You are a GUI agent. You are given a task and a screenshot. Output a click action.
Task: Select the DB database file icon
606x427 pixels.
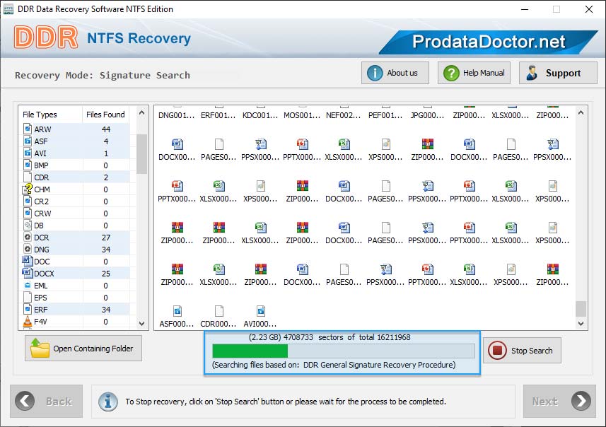click(28, 225)
